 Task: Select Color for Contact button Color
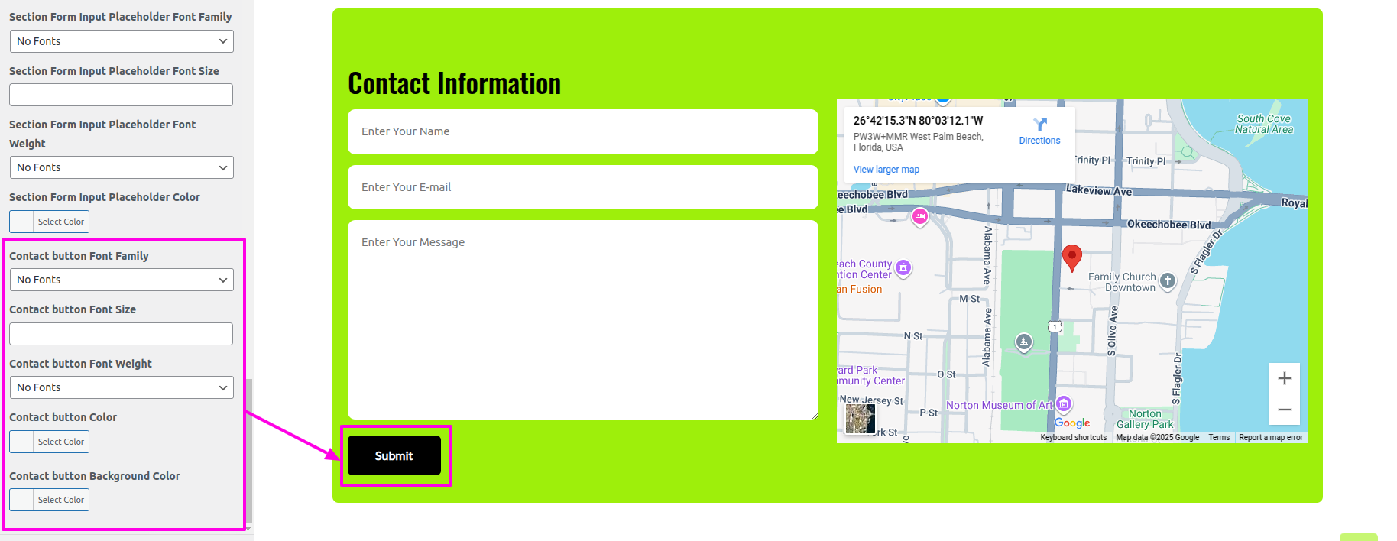[50, 442]
